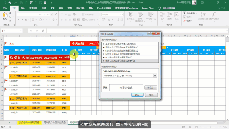Image resolution: width=229 pixels, height=129 pixels.
Task: Click the formula bar input area
Action: pyautogui.click(x=136, y=30)
